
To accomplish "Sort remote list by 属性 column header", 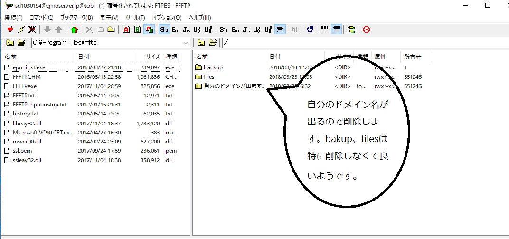I will coord(386,57).
